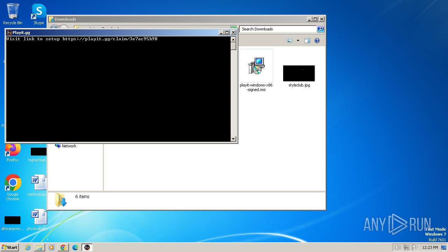448x252 pixels.
Task: Click the Downloads folder icon in details pane
Action: coord(61,200)
